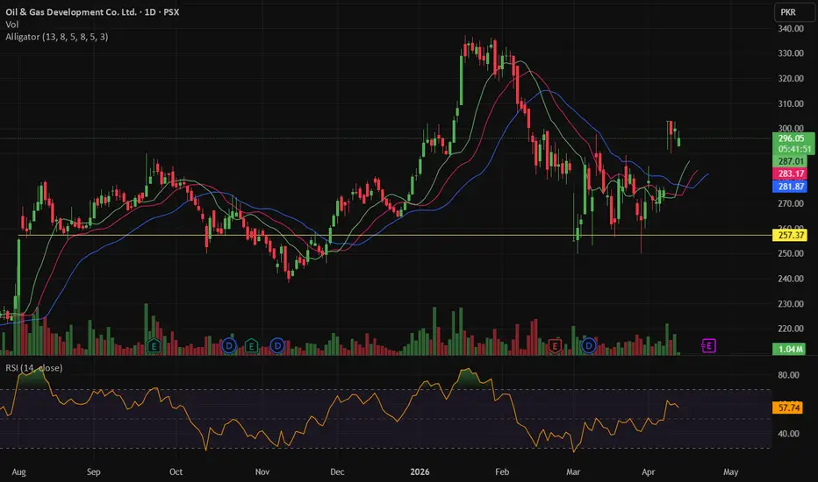
Task: Click the green E earnings marker in late October
Action: tap(252, 345)
